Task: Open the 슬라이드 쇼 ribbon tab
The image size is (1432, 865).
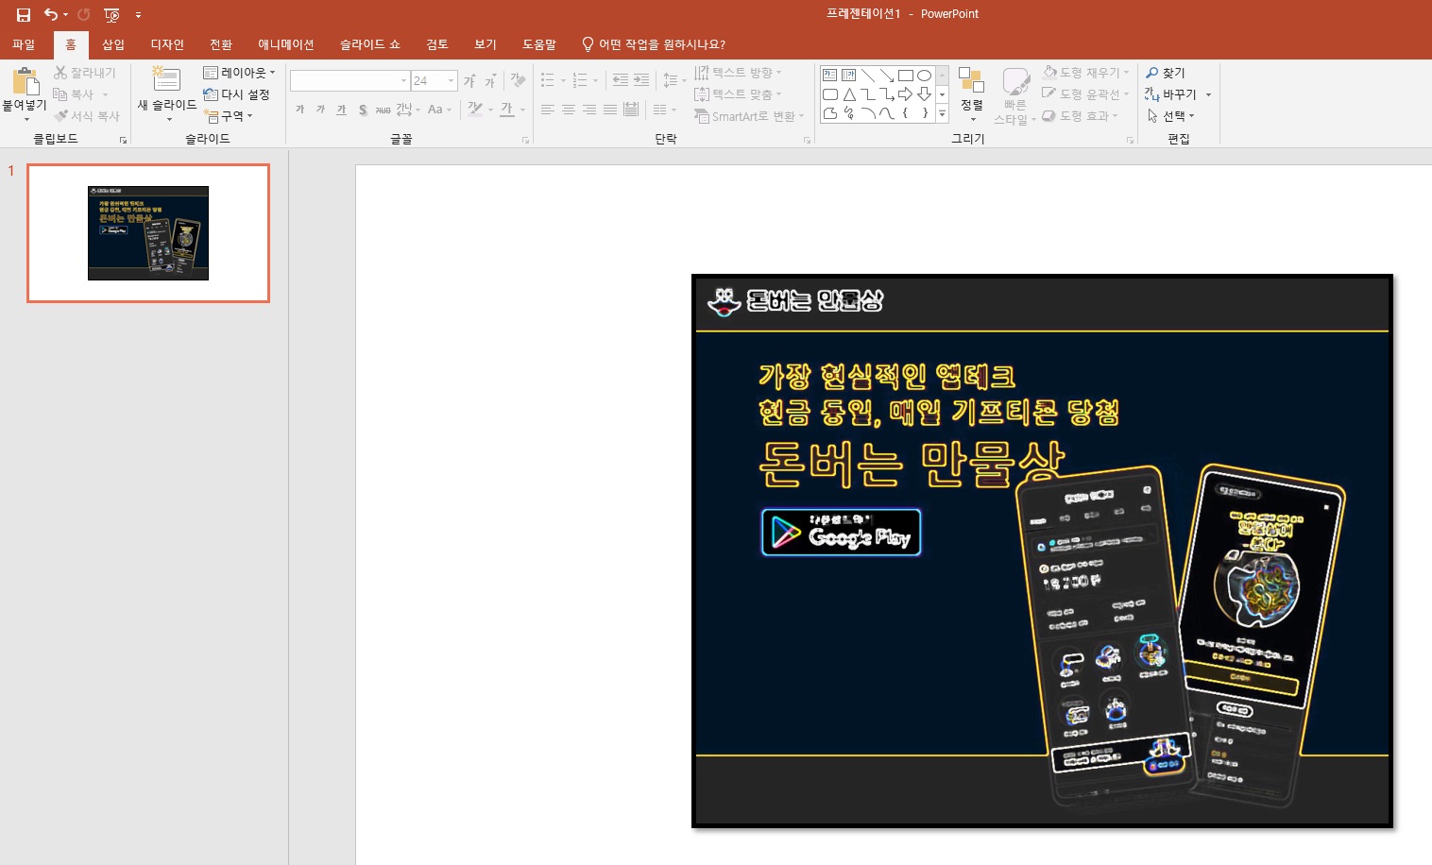Action: click(x=370, y=44)
